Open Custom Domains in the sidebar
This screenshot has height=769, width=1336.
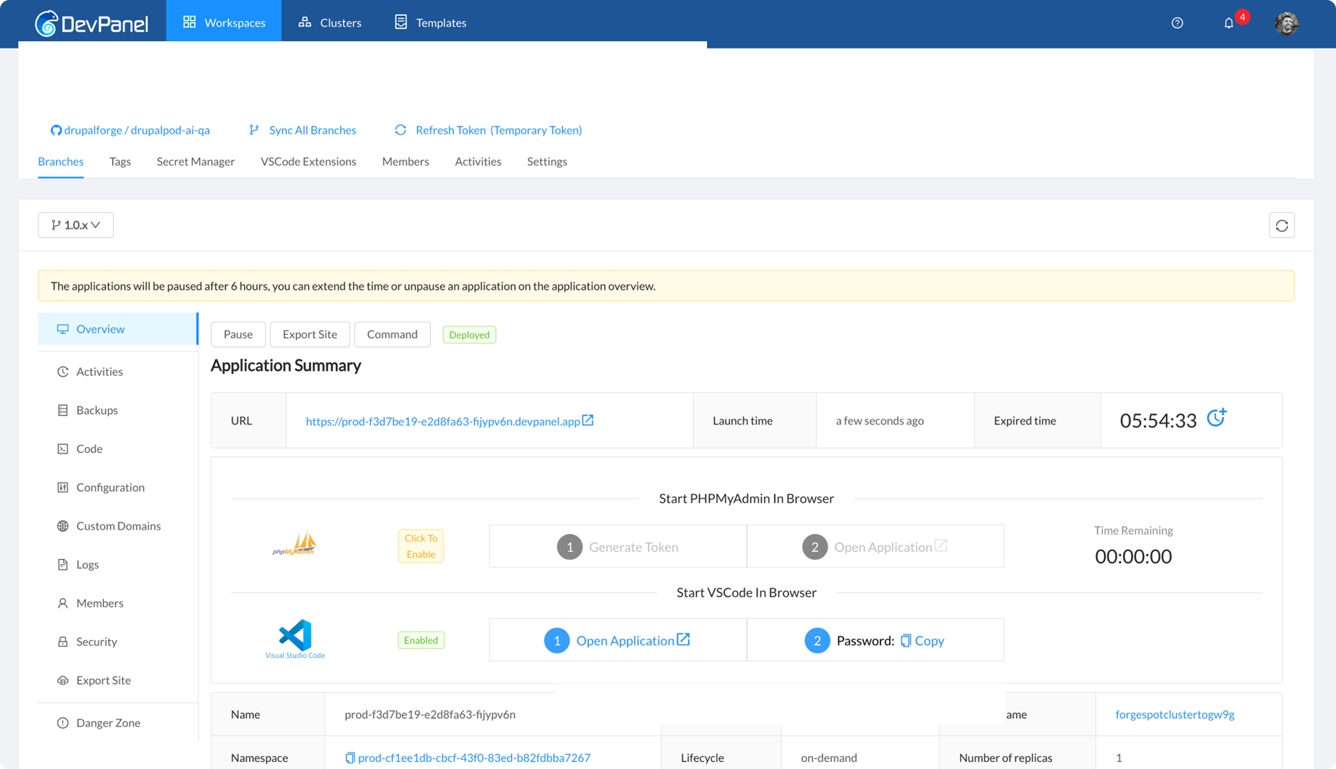(118, 526)
